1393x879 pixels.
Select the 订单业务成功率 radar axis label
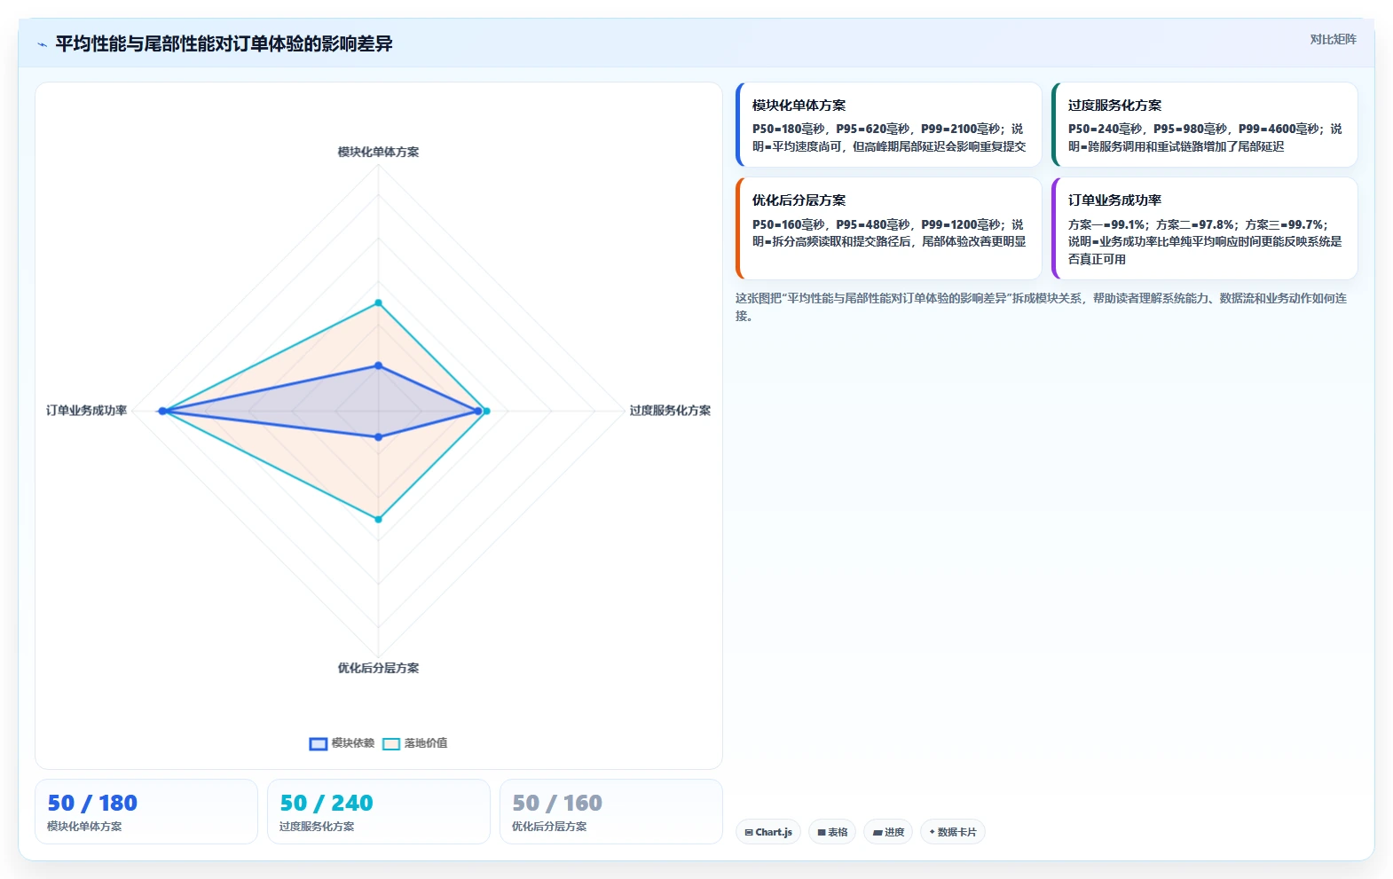pos(87,411)
